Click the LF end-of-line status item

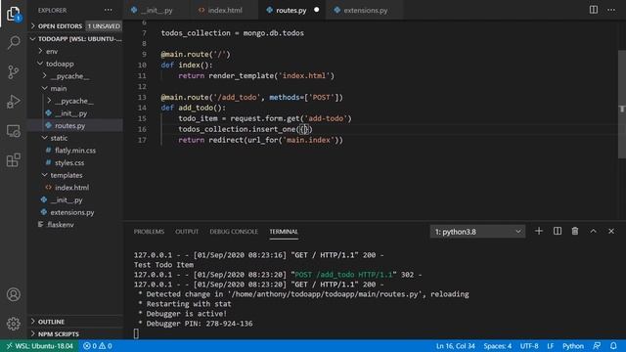click(550, 346)
